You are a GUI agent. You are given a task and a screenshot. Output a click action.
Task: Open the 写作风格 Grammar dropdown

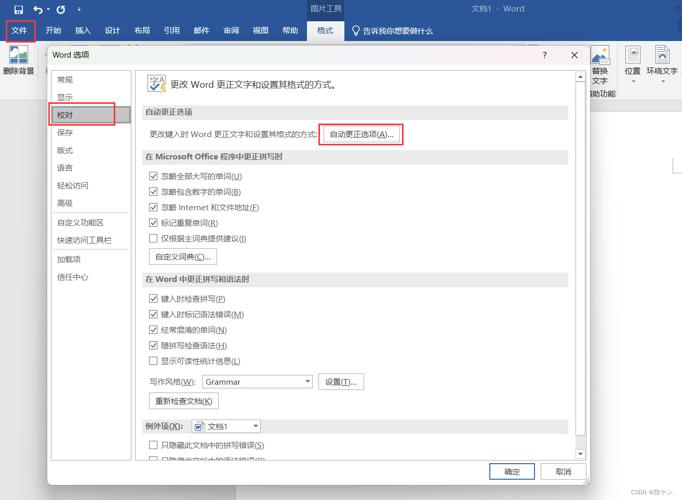point(257,382)
